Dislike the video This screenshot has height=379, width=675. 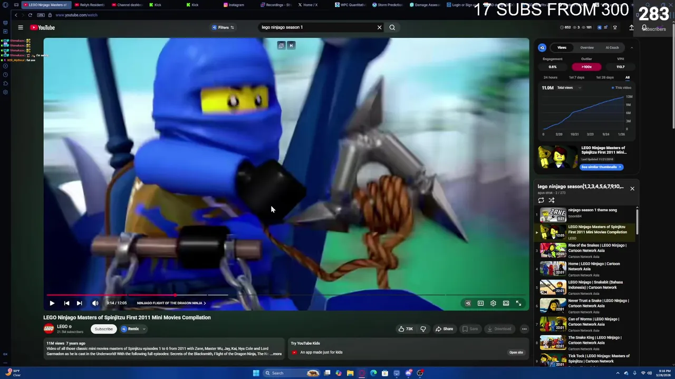(x=423, y=329)
